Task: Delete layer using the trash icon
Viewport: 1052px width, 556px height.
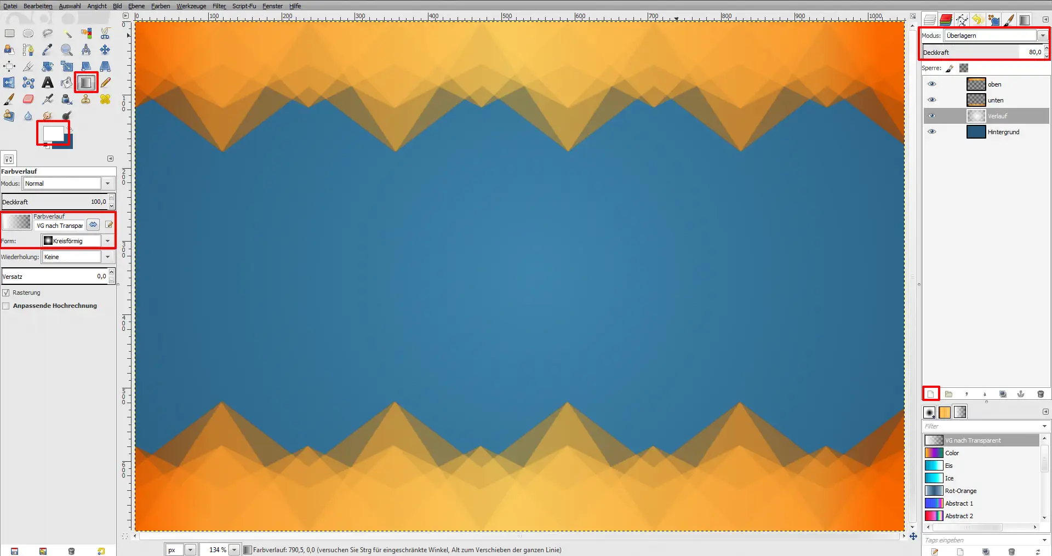Action: (1040, 394)
